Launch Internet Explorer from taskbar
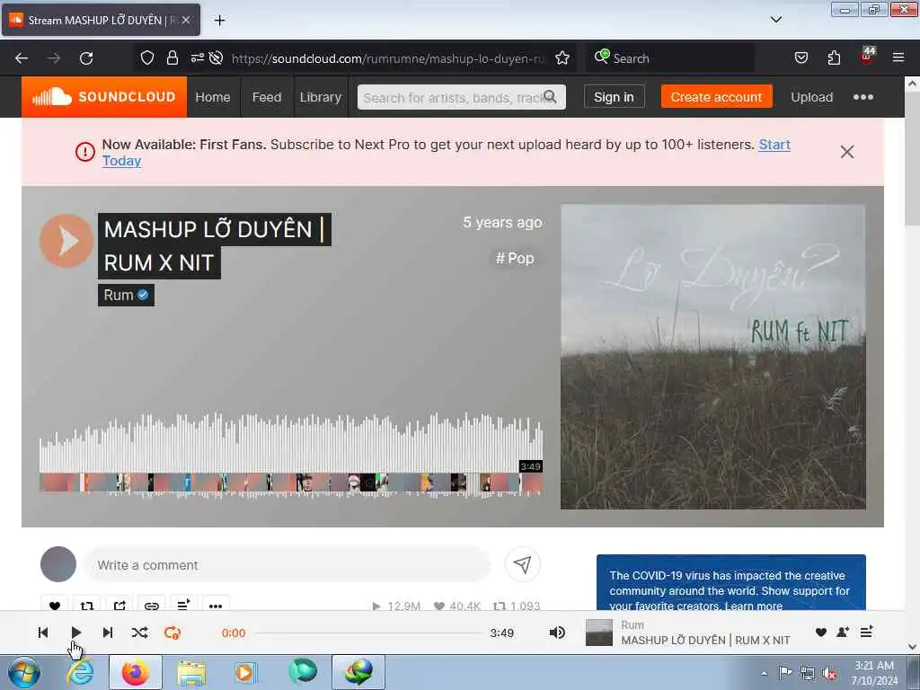The height and width of the screenshot is (690, 920). [x=80, y=672]
